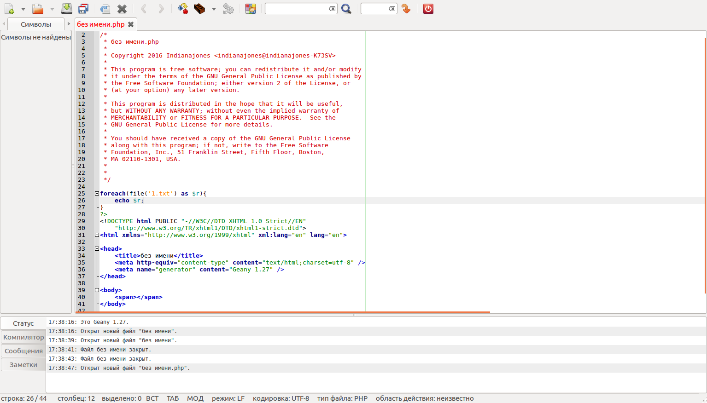Open the Статус message tab
707x403 pixels.
23,323
